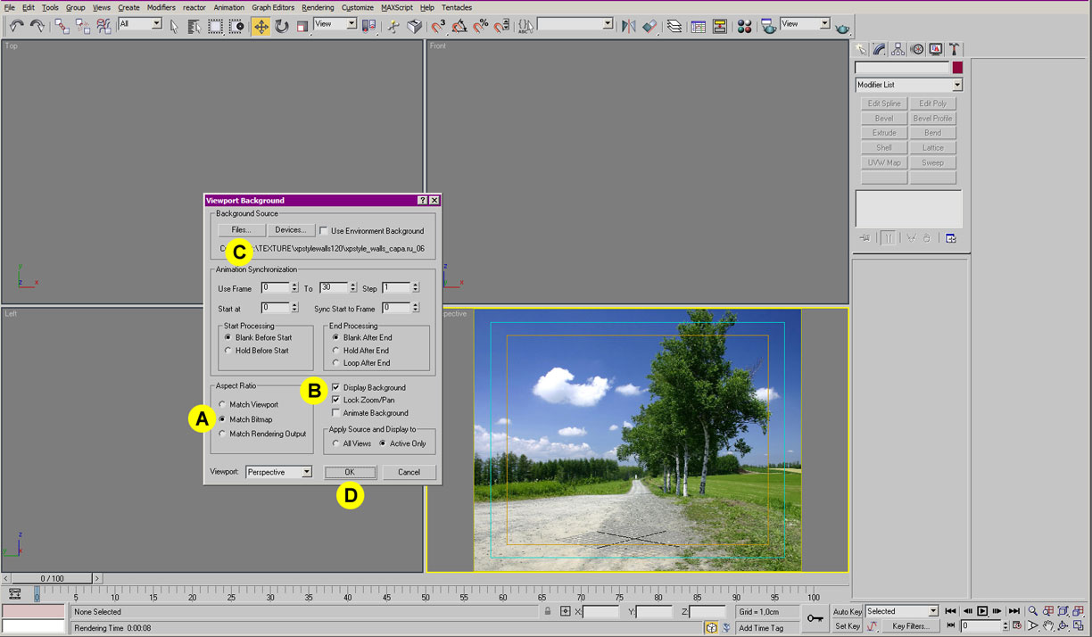Click the Quick Render teapot icon
Image resolution: width=1092 pixels, height=637 pixels.
[x=842, y=28]
